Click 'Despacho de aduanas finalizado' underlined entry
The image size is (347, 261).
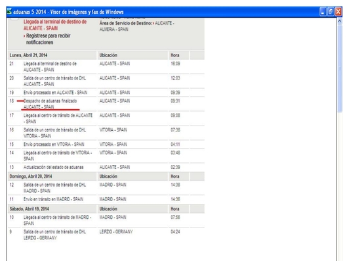pos(51,104)
